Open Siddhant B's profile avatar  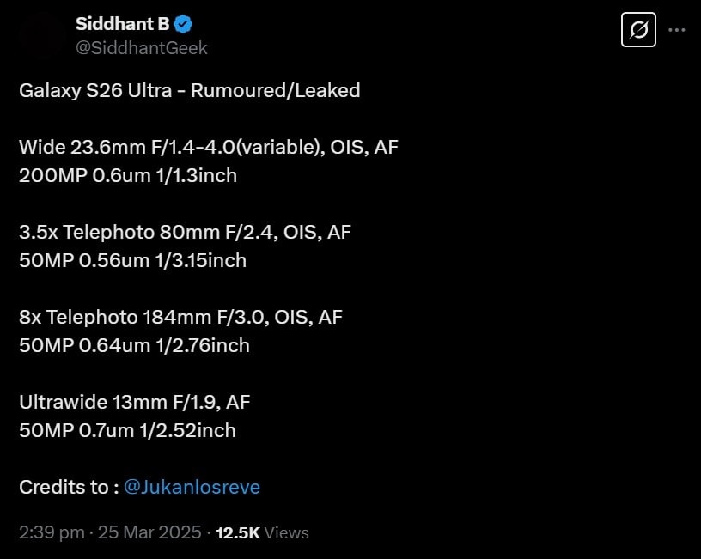(40, 35)
